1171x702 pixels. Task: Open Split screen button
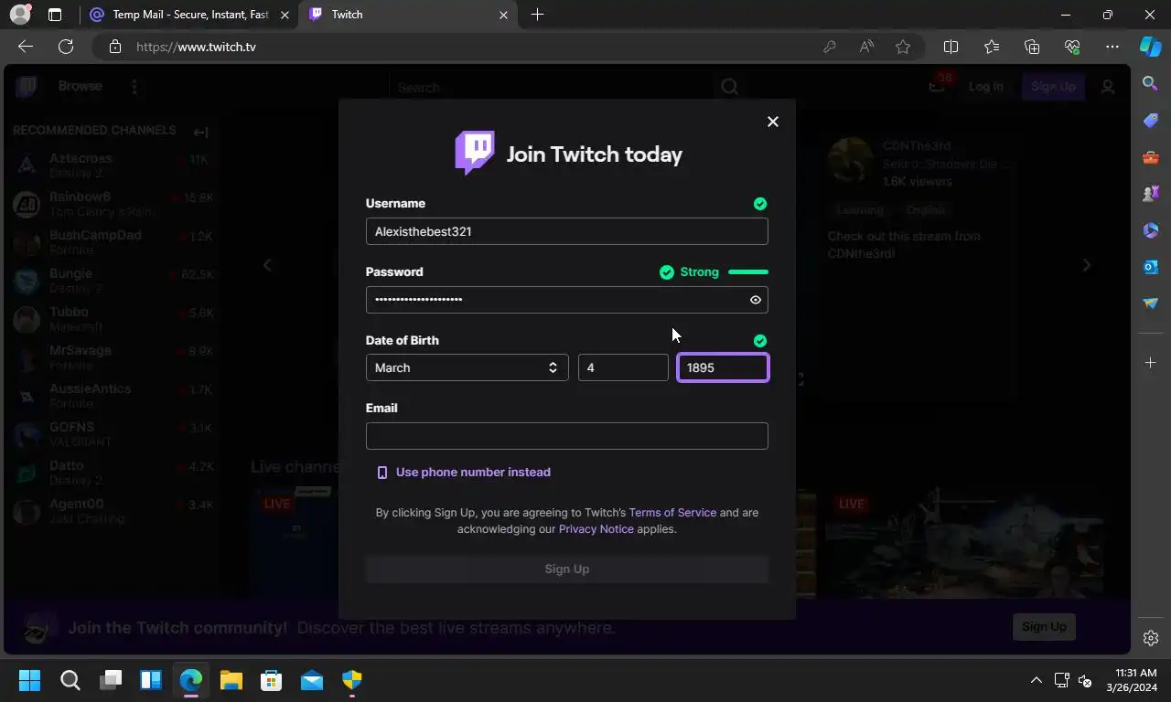pyautogui.click(x=951, y=47)
